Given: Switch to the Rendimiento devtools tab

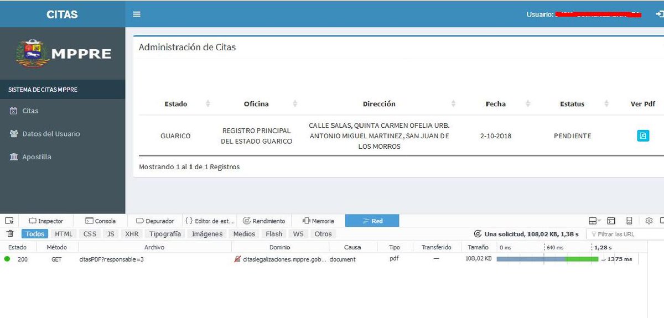Looking at the screenshot, I should click(264, 221).
